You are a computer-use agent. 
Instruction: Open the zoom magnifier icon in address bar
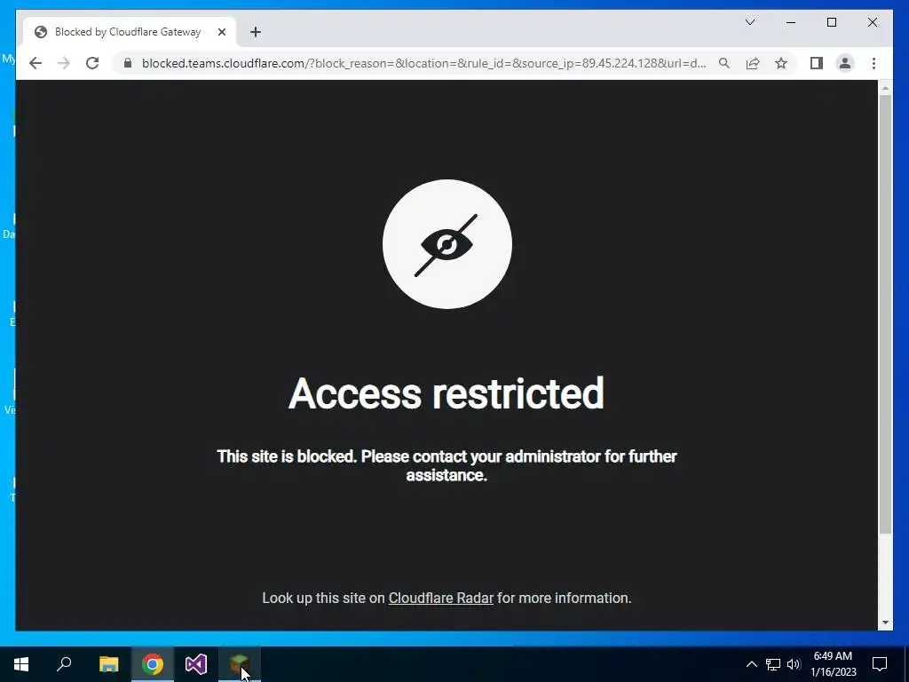coord(724,63)
